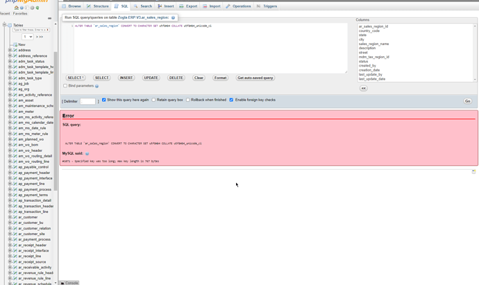Click Get auto-saved query button

click(x=255, y=78)
